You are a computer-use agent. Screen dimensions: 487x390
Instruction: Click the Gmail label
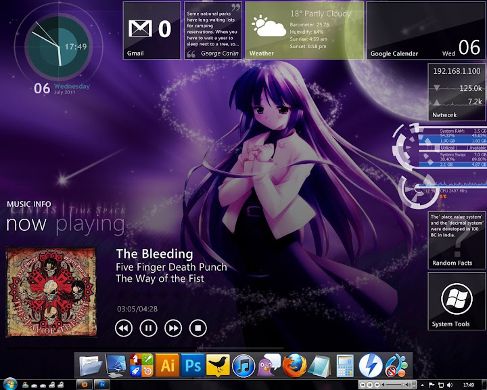coord(135,53)
